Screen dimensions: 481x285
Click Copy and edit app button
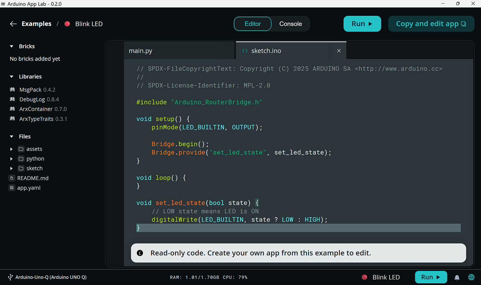coord(431,24)
